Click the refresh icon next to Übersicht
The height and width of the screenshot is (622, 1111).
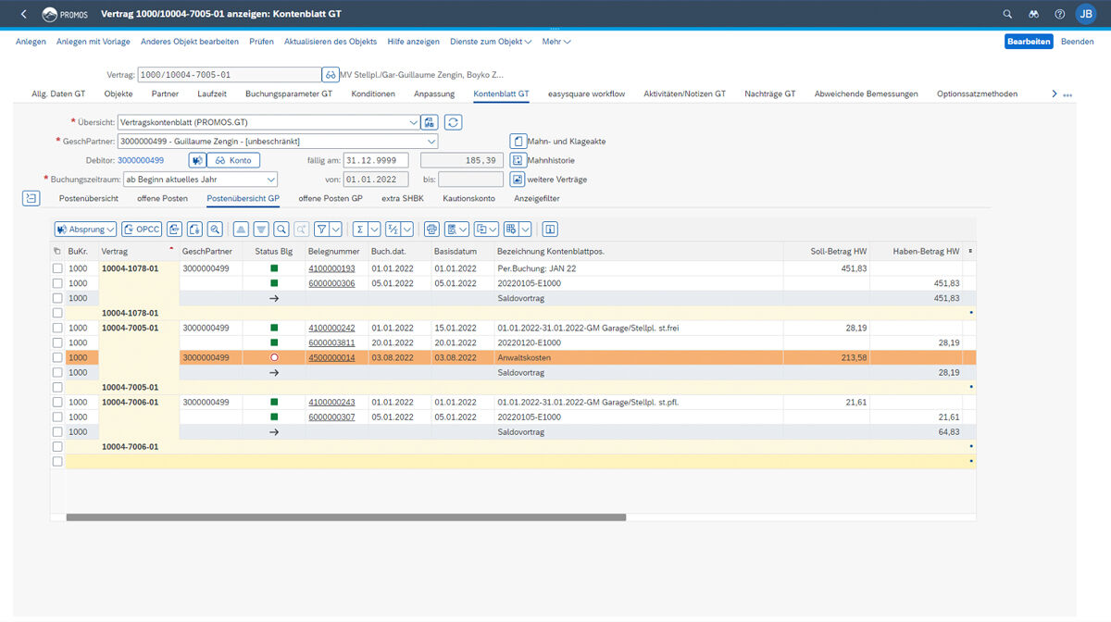pyautogui.click(x=454, y=122)
